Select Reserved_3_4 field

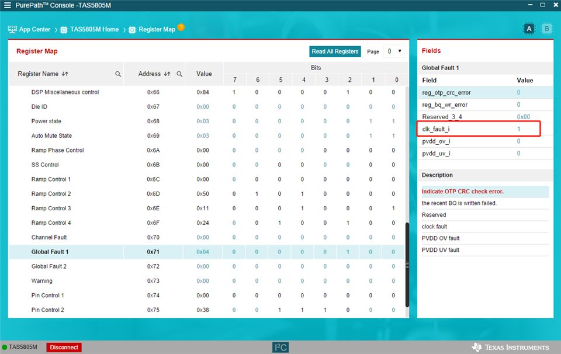click(485, 117)
